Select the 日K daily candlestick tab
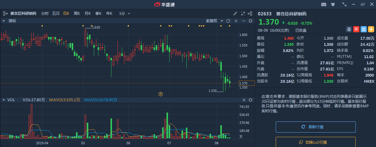Image resolution: width=376 pixels, height=147 pixels. point(66,14)
